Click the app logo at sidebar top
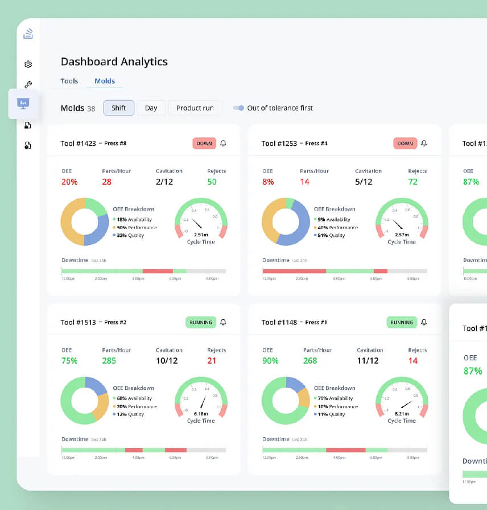 coord(28,33)
